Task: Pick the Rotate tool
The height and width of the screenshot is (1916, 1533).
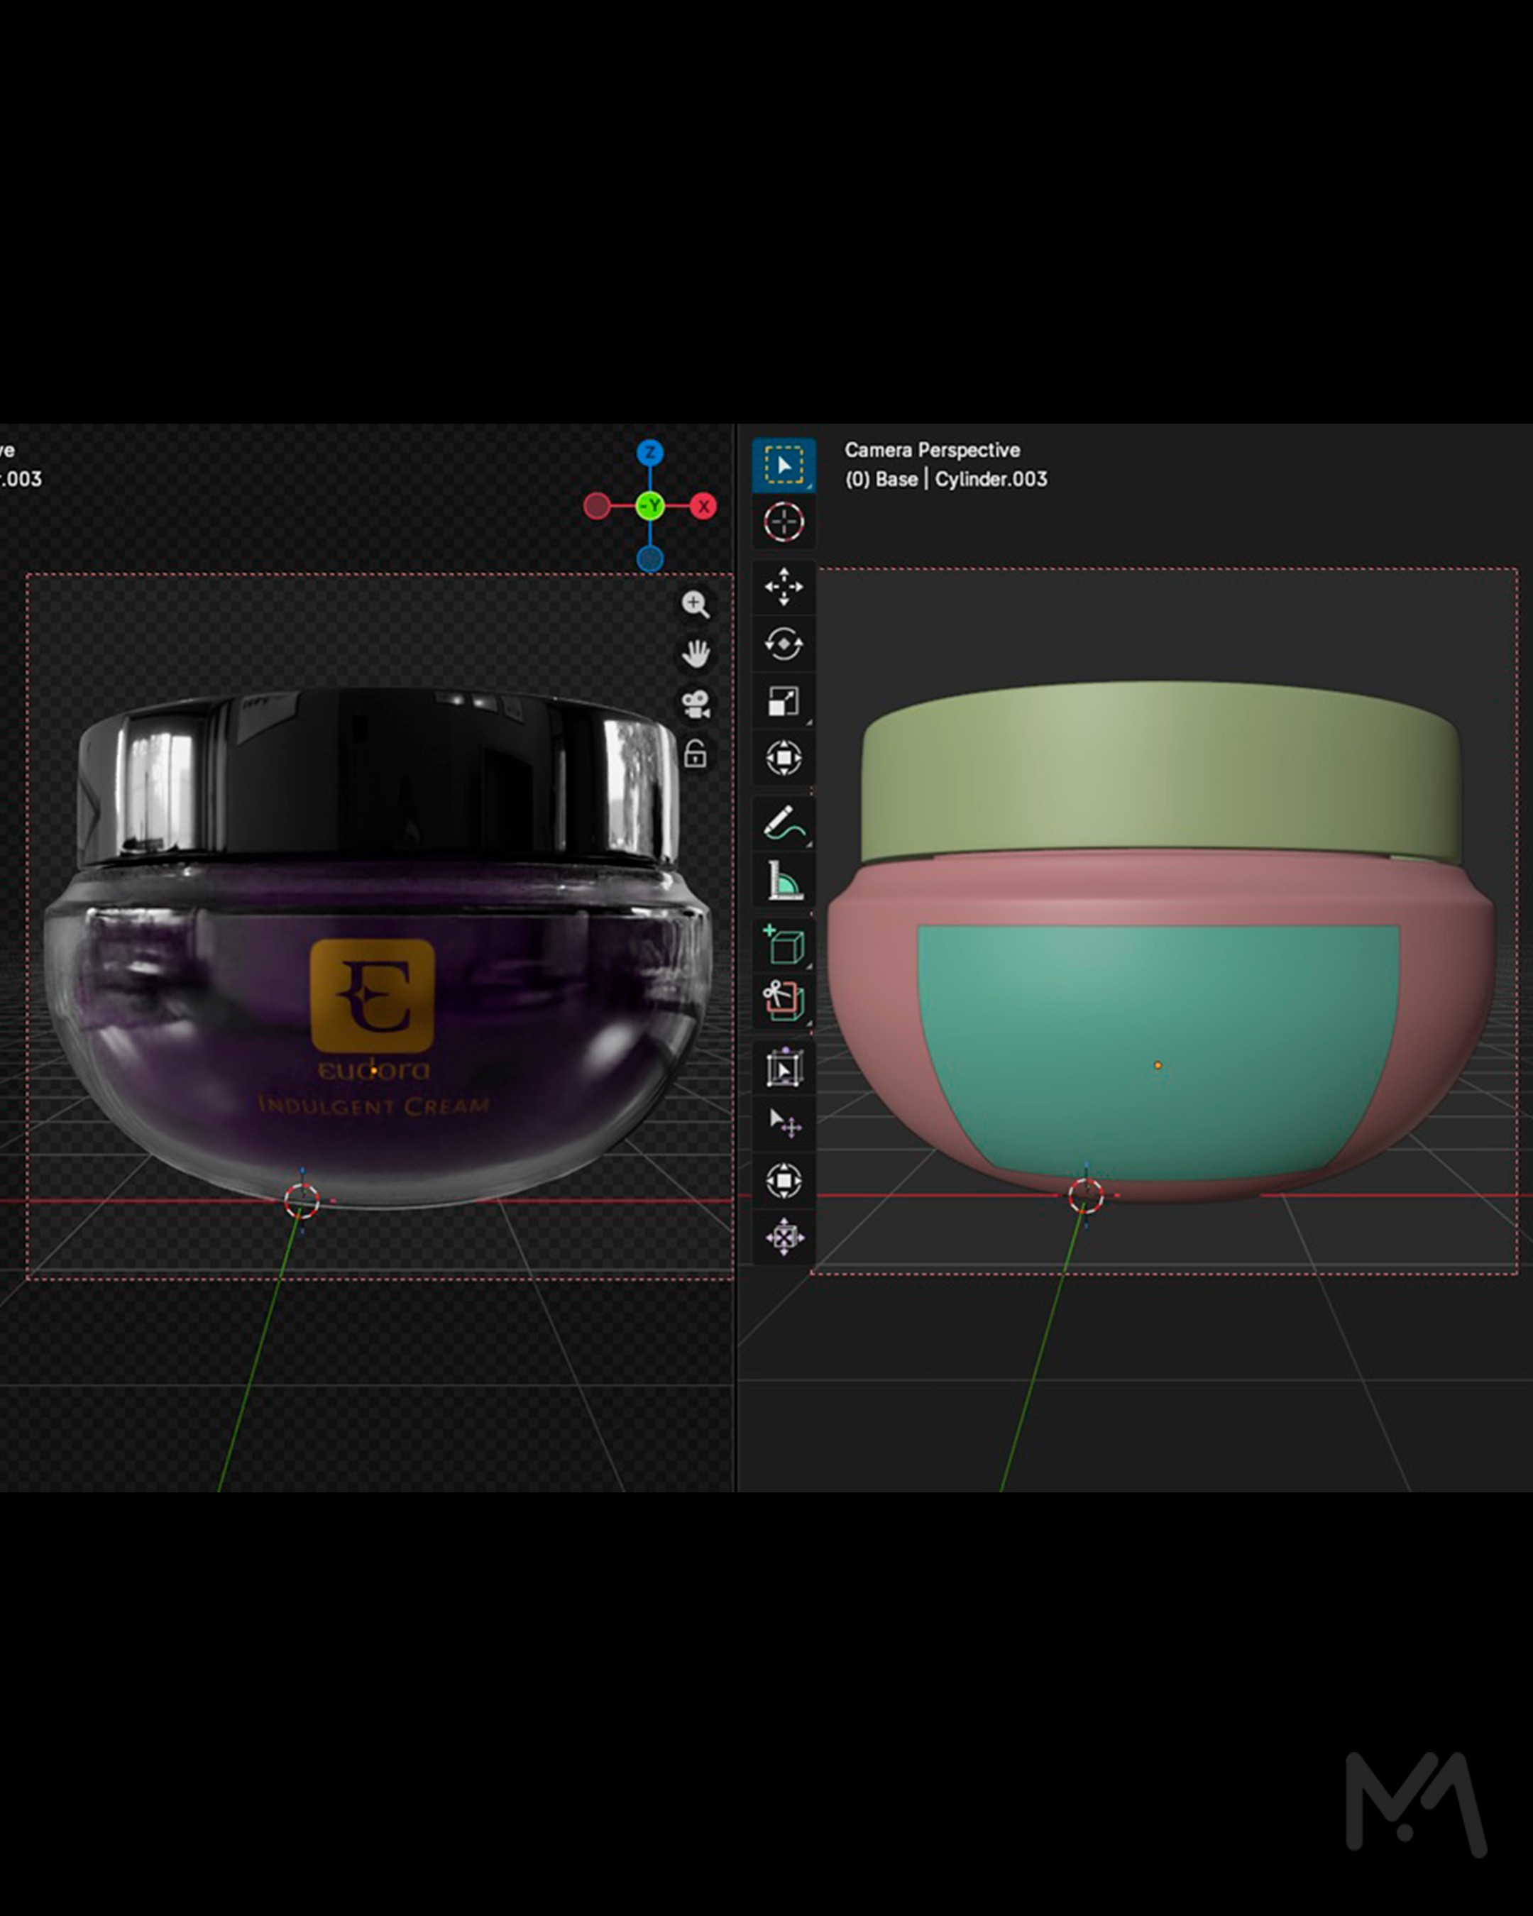Action: point(783,644)
